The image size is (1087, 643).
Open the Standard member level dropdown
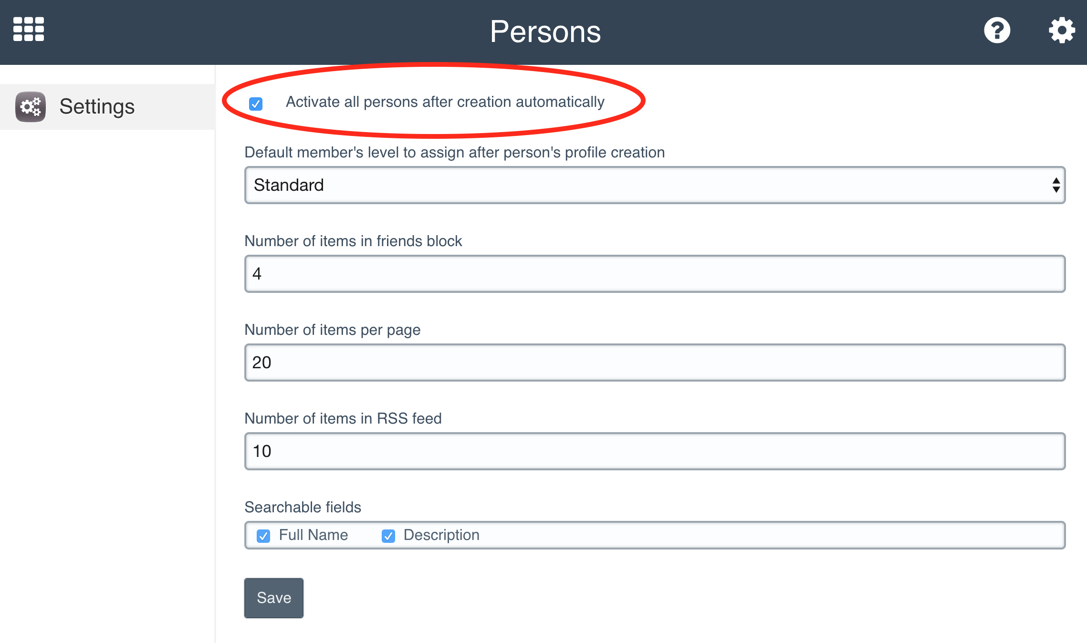pyautogui.click(x=654, y=185)
